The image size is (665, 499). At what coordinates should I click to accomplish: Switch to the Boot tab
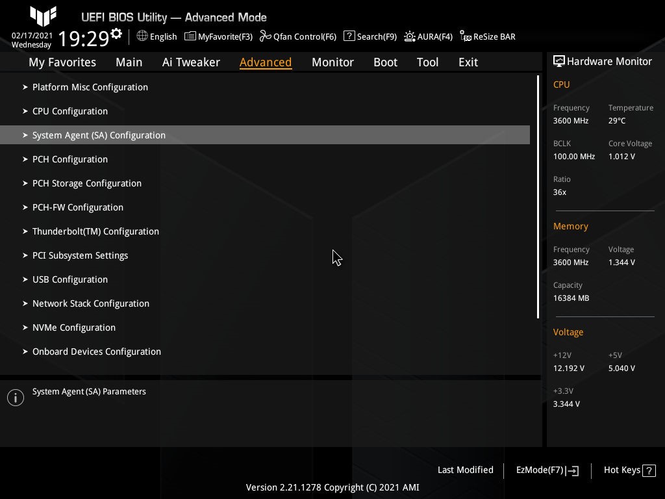click(x=385, y=62)
